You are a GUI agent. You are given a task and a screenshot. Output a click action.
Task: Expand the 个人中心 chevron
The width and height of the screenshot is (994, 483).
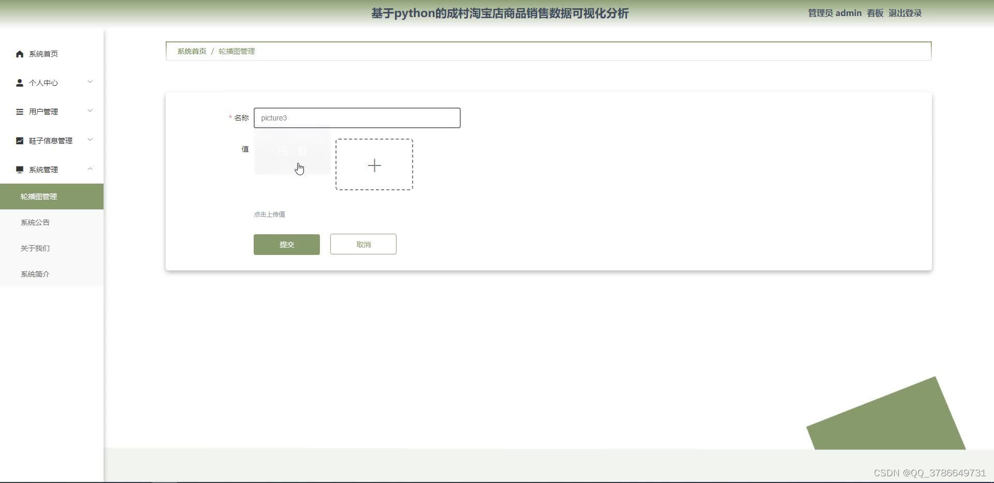pyautogui.click(x=90, y=82)
